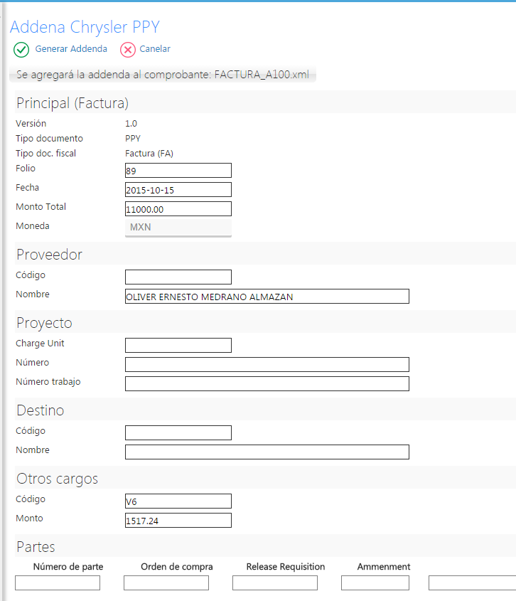Click the Proveedor Nombre field OLIVER ERNESTO MEDRANO

click(267, 297)
